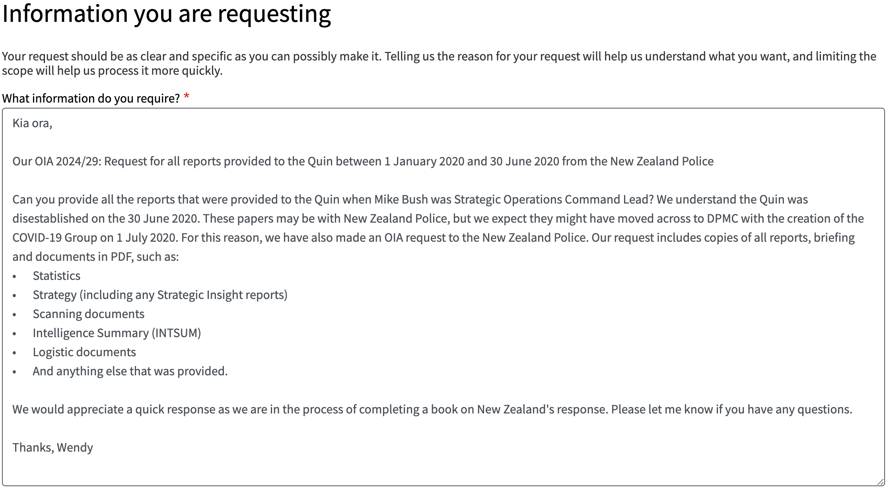Place cursor at 'and documents in PDF, such as:'
The height and width of the screenshot is (489, 887).
[x=95, y=257]
